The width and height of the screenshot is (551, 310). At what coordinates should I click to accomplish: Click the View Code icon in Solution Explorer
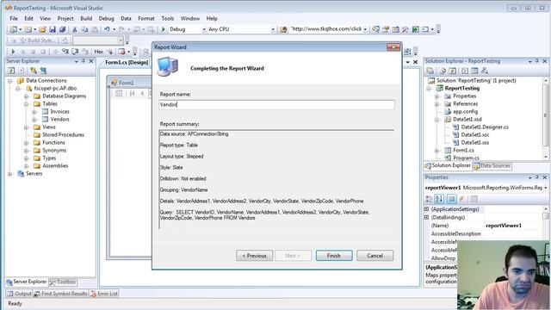pyautogui.click(x=465, y=71)
